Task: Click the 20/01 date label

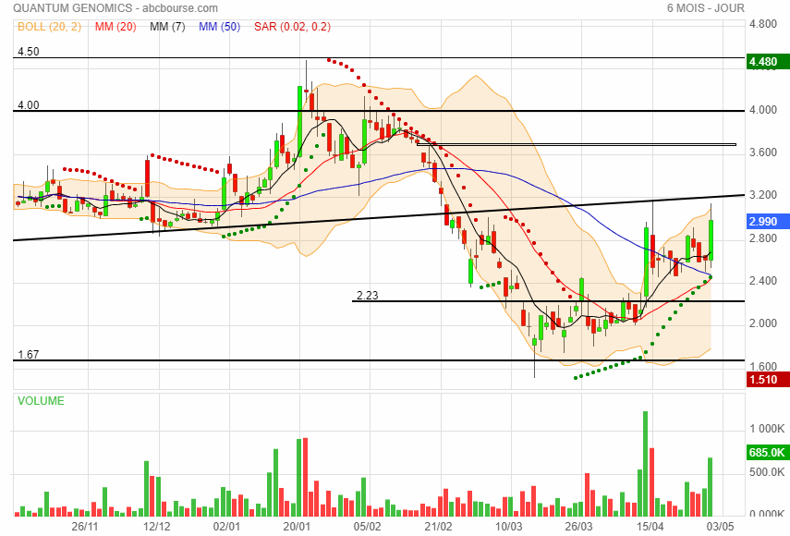Action: [297, 527]
